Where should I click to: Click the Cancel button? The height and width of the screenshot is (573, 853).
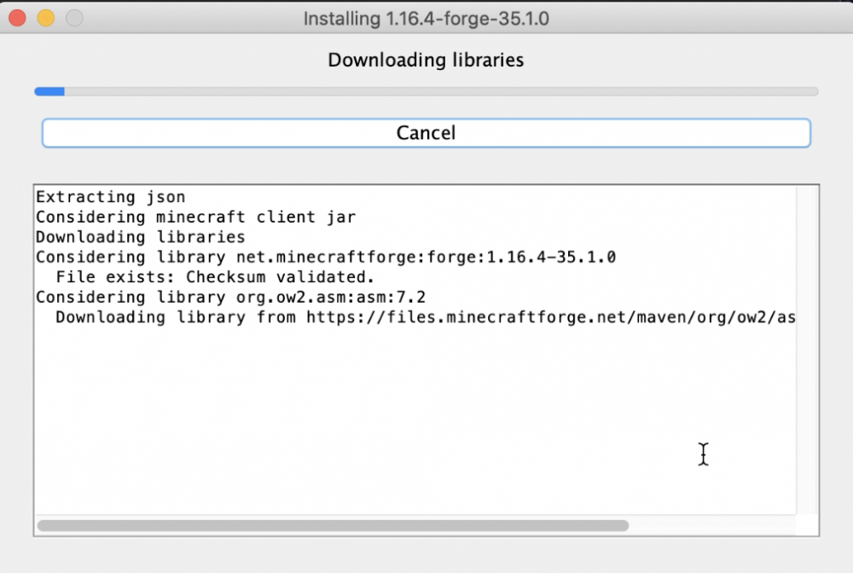coord(426,133)
